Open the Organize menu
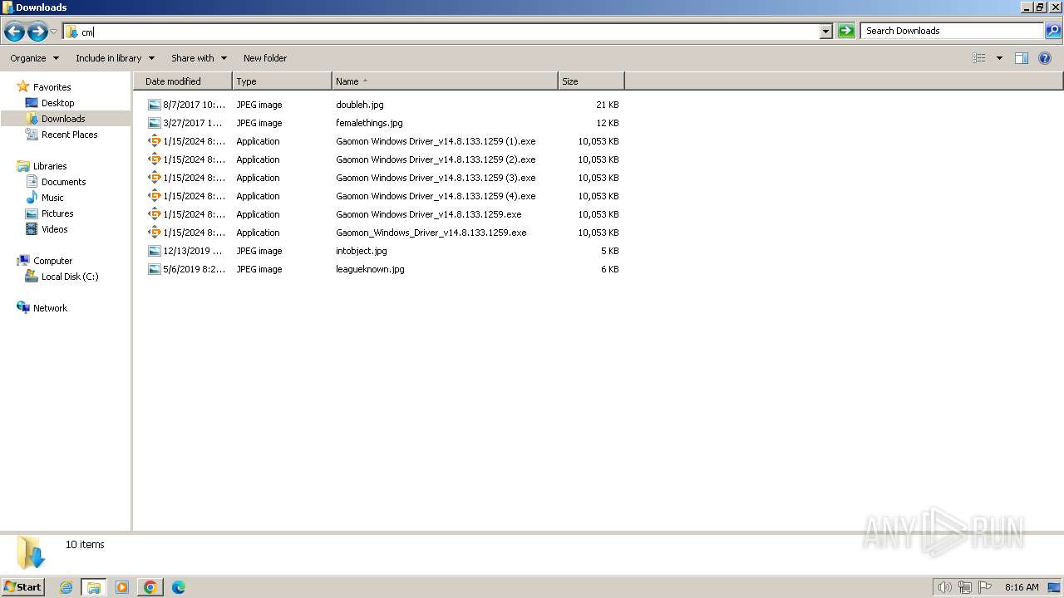Image resolution: width=1064 pixels, height=598 pixels. (35, 58)
